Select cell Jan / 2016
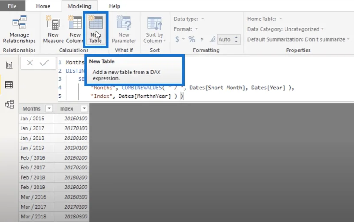 37,119
